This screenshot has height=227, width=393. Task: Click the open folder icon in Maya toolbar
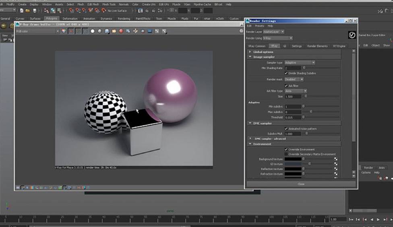[x=28, y=10]
